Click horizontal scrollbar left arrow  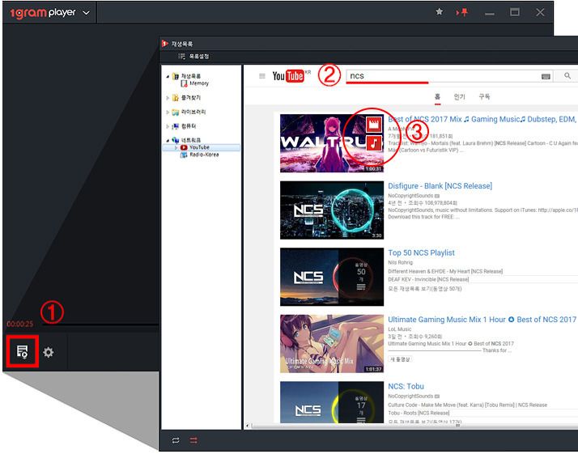point(248,426)
